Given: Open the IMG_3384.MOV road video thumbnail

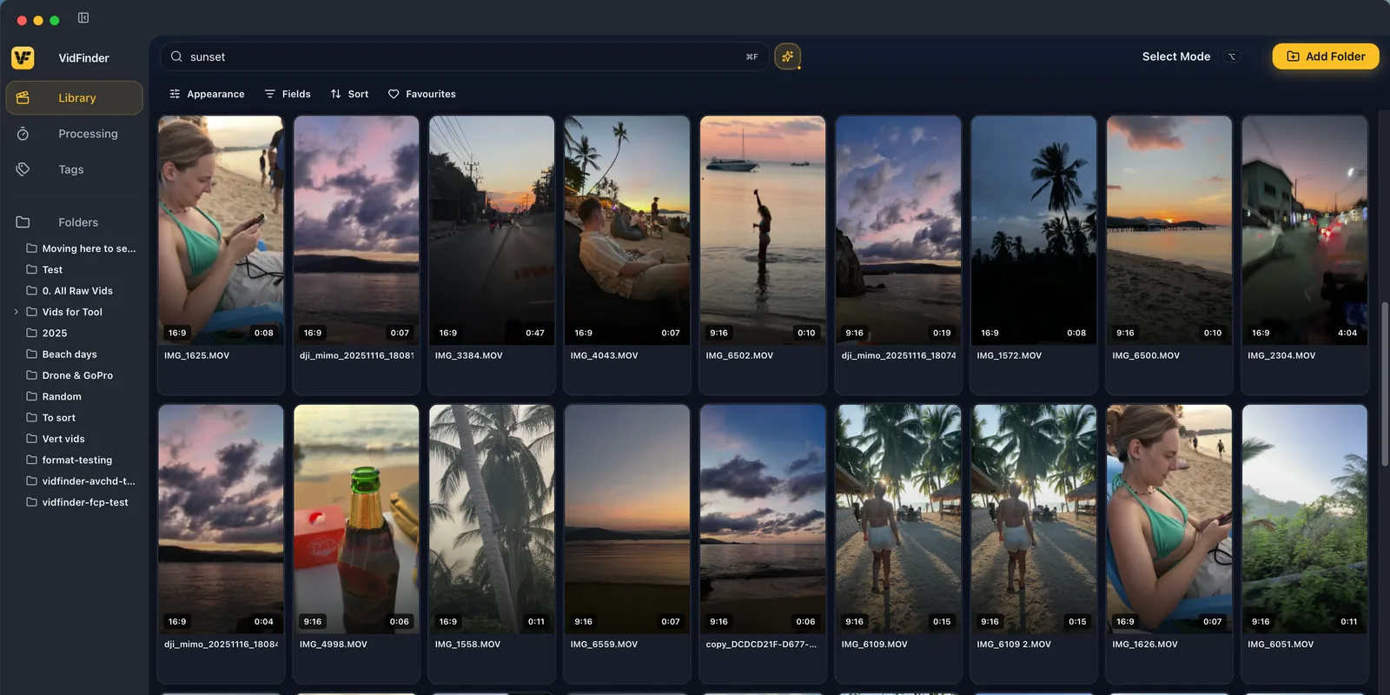Looking at the screenshot, I should 492,230.
